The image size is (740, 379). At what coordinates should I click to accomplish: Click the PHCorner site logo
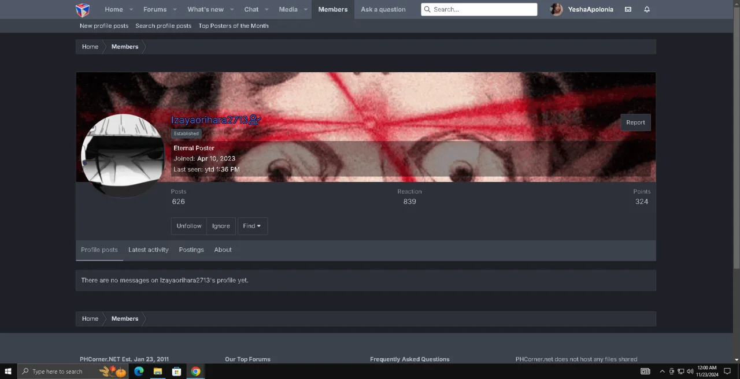[x=83, y=9]
